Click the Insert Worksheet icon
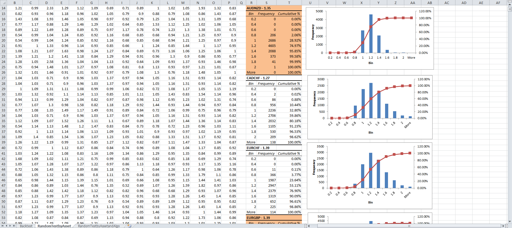 130,226
